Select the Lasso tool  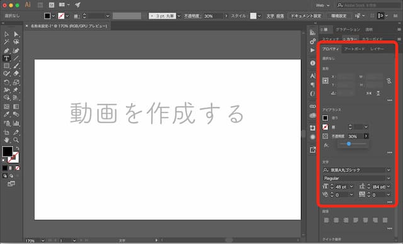click(16, 42)
